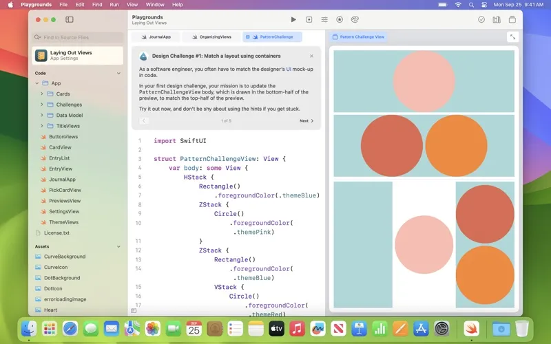Image resolution: width=551 pixels, height=344 pixels.
Task: Open Photos app in the Dock
Action: (x=153, y=329)
